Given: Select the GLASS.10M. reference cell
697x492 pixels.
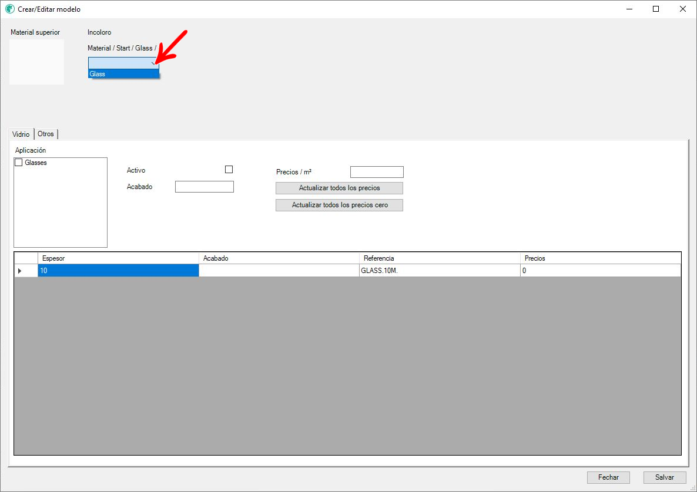Looking at the screenshot, I should point(440,271).
